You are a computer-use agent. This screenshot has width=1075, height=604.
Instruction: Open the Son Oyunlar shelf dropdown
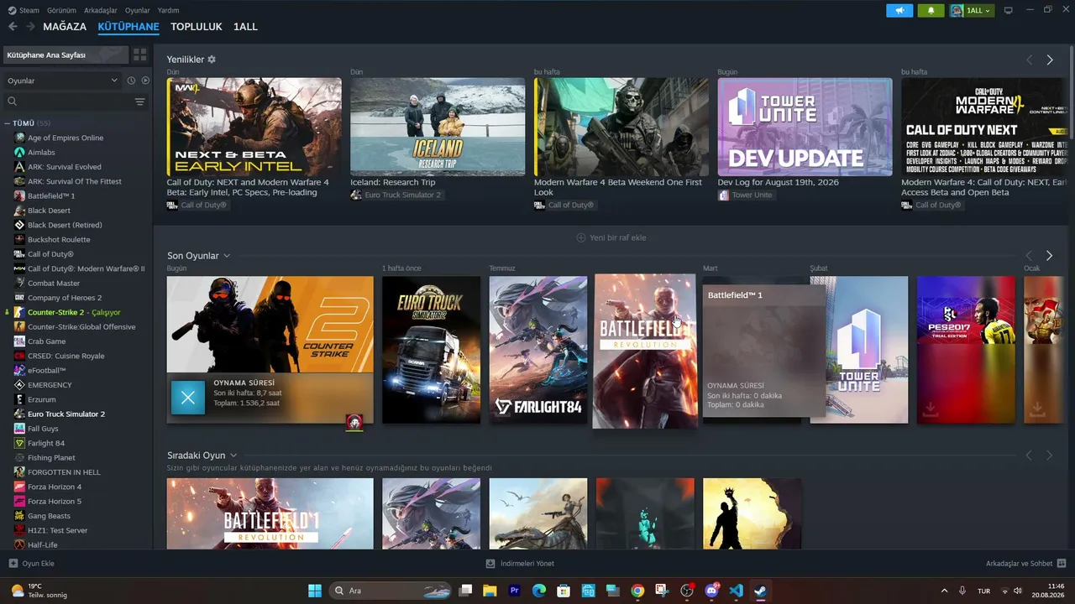(227, 256)
